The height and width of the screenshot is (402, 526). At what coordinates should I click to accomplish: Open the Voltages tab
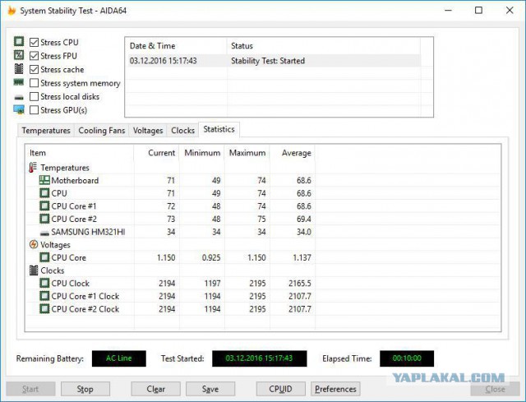[x=148, y=131]
